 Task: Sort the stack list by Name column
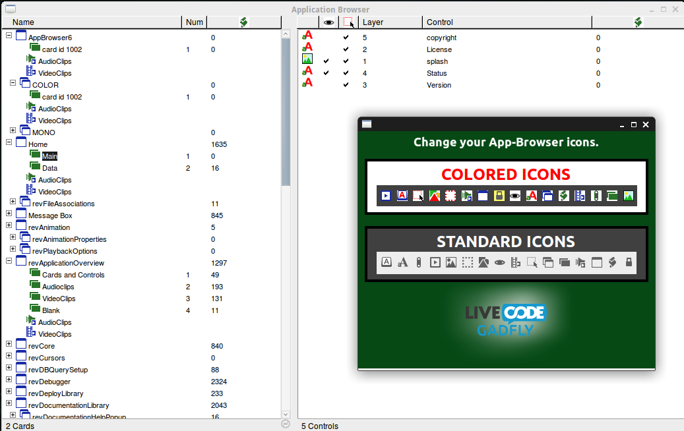92,22
